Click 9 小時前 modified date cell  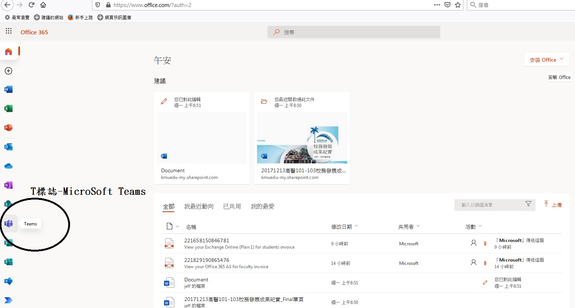tap(339, 244)
